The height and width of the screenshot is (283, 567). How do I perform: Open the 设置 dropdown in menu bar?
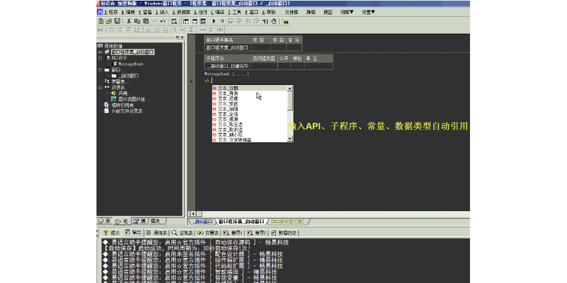pyautogui.click(x=369, y=12)
